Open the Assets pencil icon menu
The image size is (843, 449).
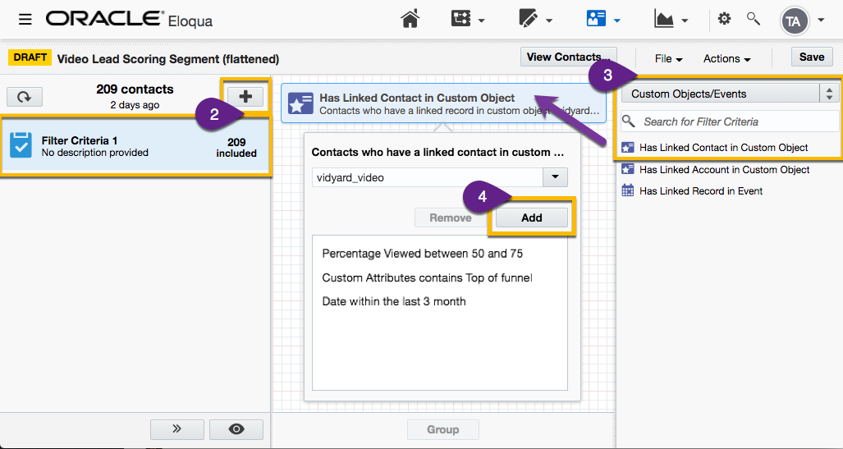click(x=529, y=19)
